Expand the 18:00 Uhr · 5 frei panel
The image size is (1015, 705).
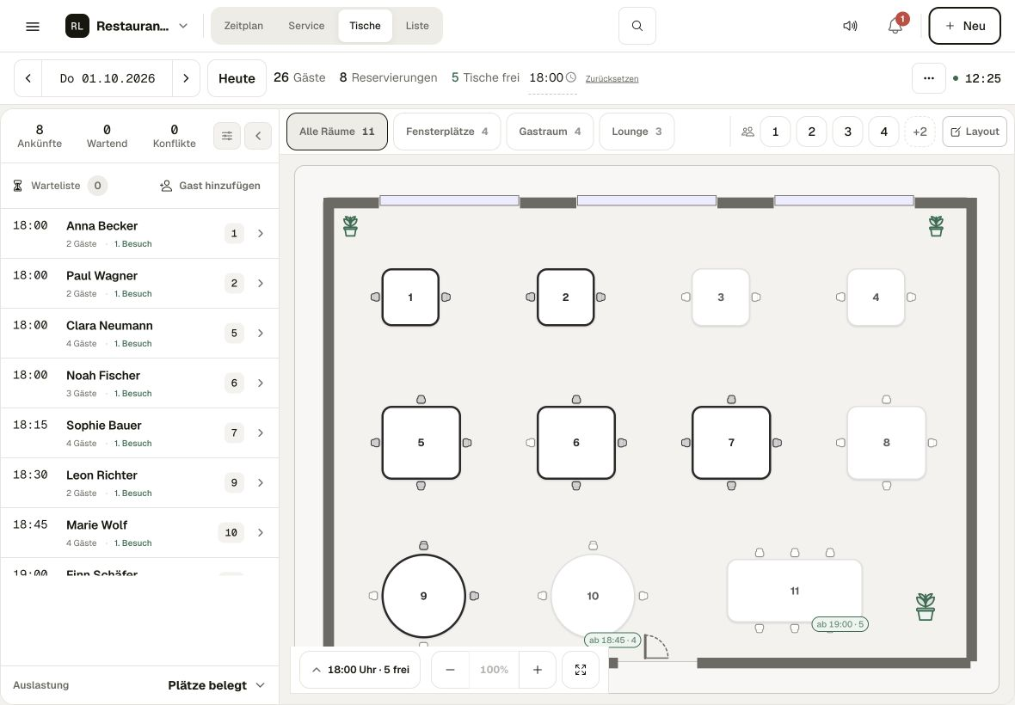[360, 670]
